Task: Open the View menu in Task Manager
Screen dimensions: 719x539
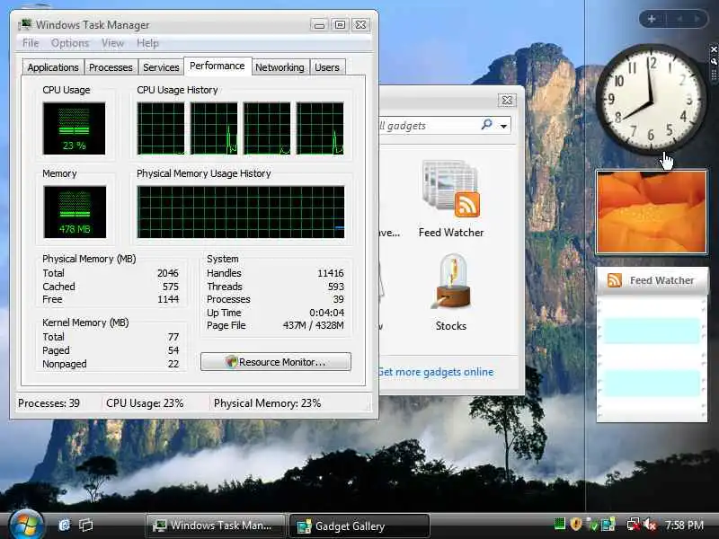Action: tap(113, 43)
